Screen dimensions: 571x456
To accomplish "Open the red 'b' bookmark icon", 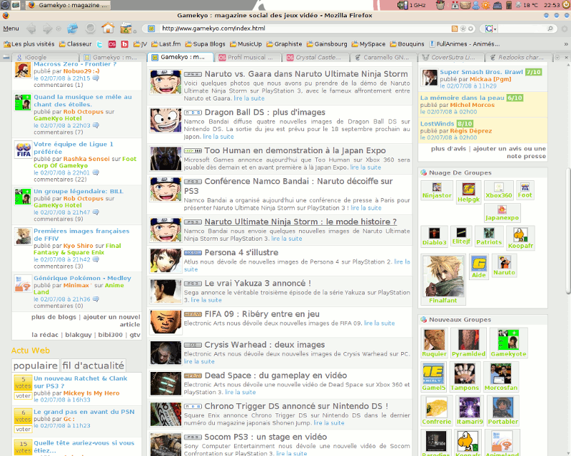I will pyautogui.click(x=124, y=44).
